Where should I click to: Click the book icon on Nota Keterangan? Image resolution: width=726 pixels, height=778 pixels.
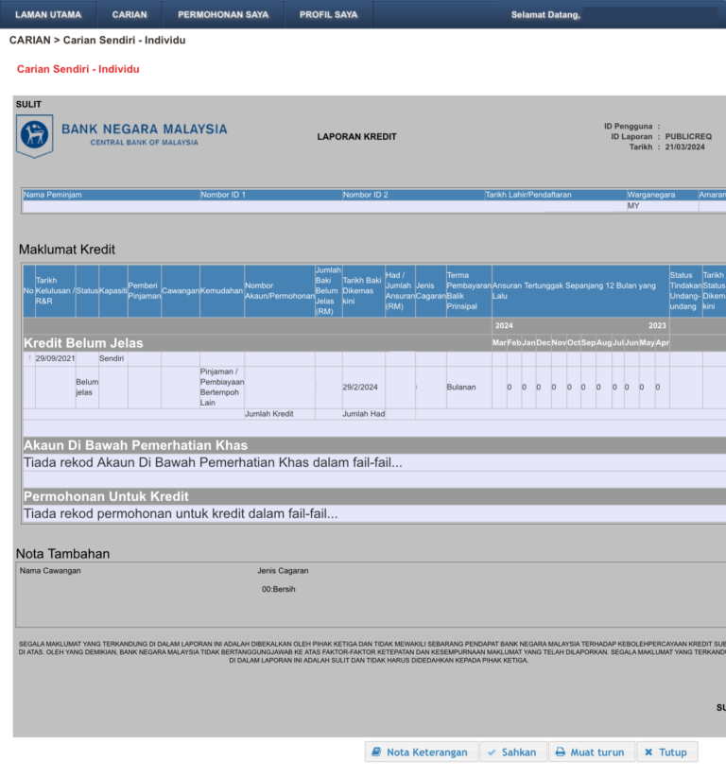click(376, 752)
